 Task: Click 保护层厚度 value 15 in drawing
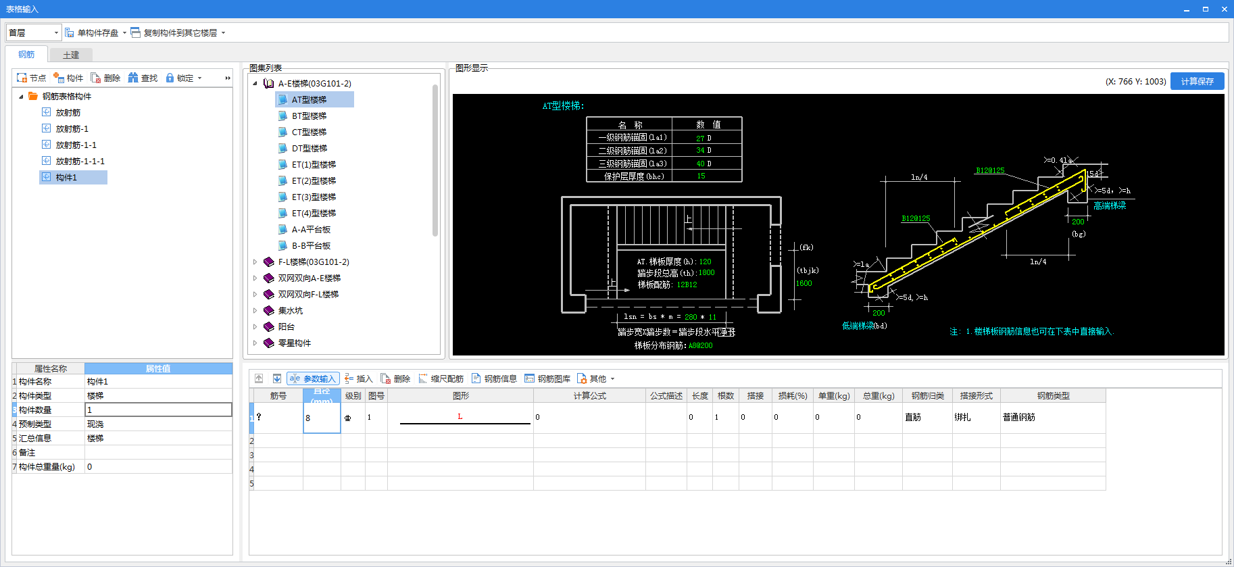pos(701,176)
